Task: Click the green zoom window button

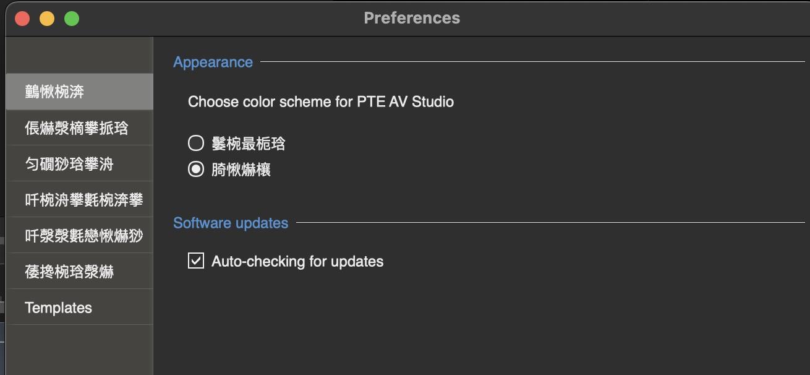Action: pos(72,19)
